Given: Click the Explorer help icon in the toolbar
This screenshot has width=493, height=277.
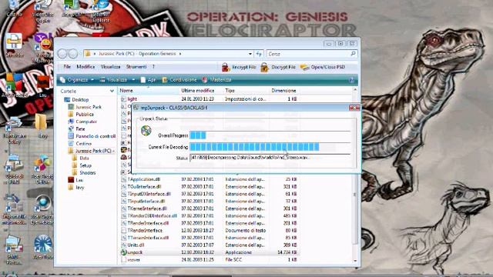Looking at the screenshot, I should coord(351,80).
